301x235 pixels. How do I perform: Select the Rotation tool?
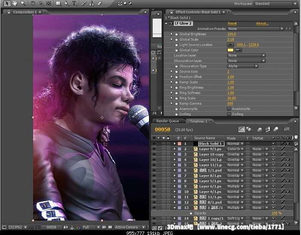point(33,3)
